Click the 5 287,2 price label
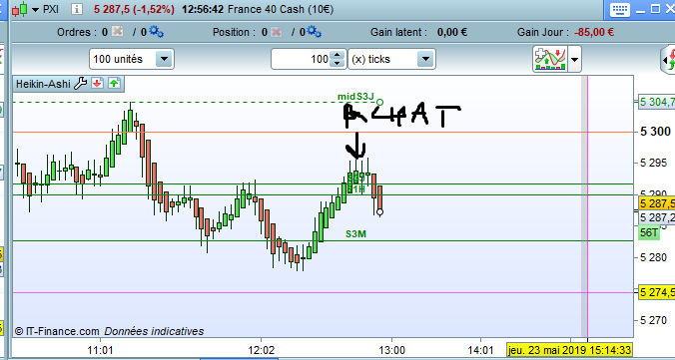 pyautogui.click(x=656, y=218)
